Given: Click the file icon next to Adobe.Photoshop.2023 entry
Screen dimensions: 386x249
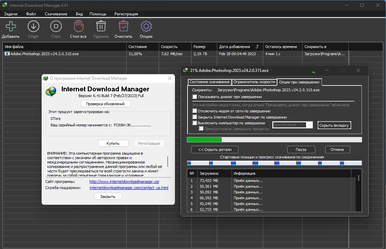Looking at the screenshot, I should [x=7, y=53].
